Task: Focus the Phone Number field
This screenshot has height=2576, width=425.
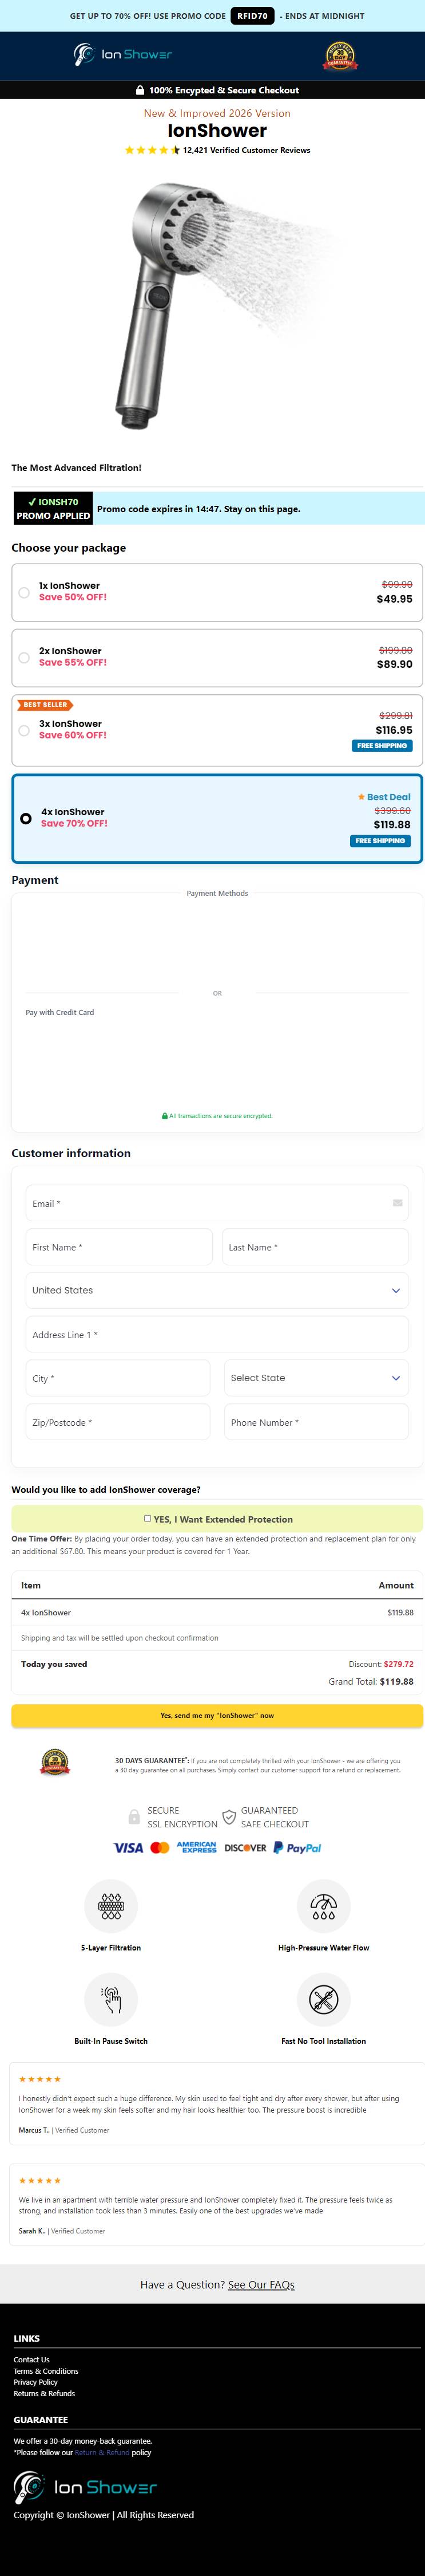Action: [x=316, y=1422]
